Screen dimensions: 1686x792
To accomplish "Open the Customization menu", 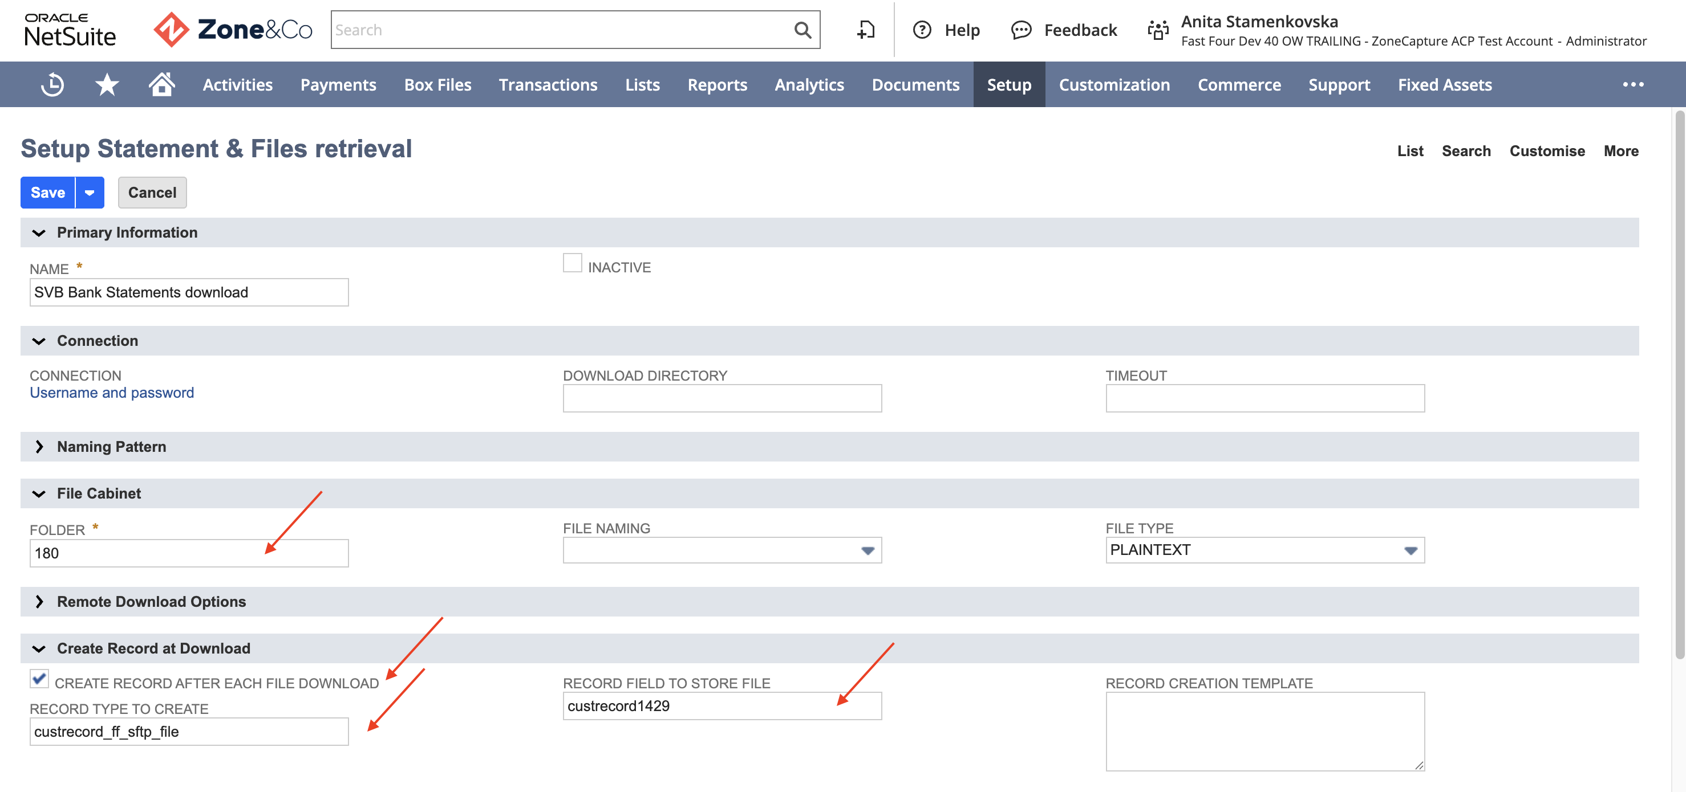I will [x=1114, y=84].
